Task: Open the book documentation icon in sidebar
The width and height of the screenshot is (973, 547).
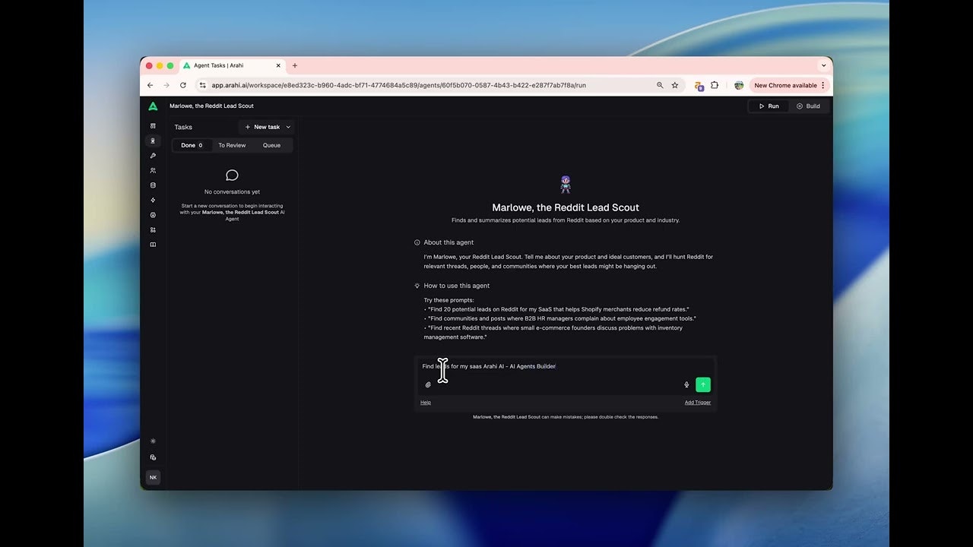Action: [x=153, y=245]
